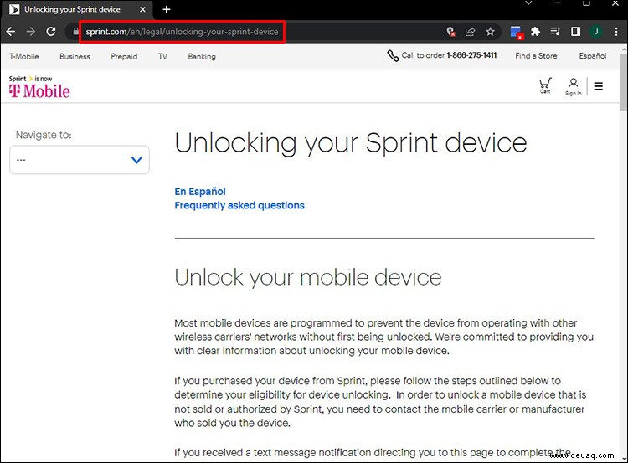Open the Business top navigation link
The image size is (628, 463).
point(75,56)
